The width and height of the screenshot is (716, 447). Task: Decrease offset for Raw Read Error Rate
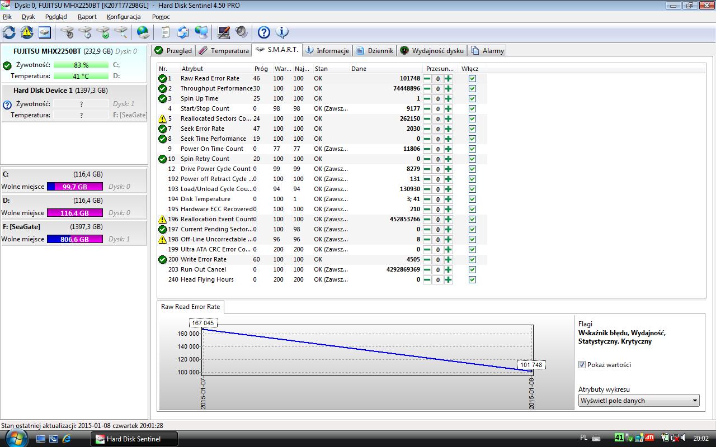point(427,79)
